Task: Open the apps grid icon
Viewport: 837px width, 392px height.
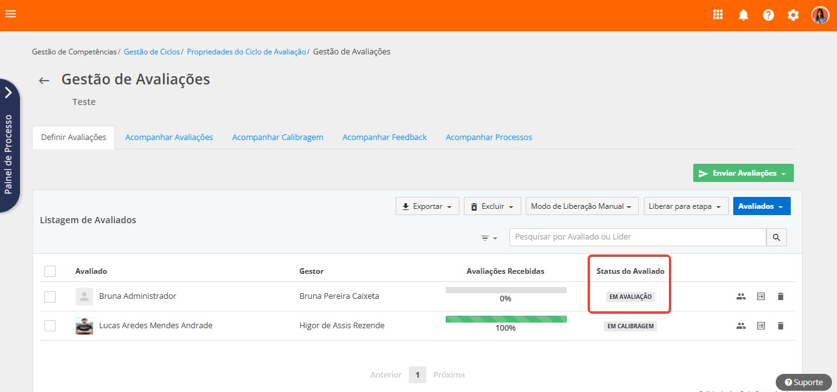Action: pos(718,15)
